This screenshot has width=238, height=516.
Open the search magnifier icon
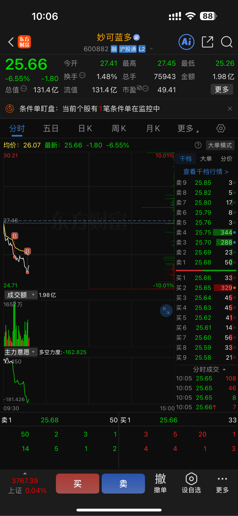click(227, 42)
